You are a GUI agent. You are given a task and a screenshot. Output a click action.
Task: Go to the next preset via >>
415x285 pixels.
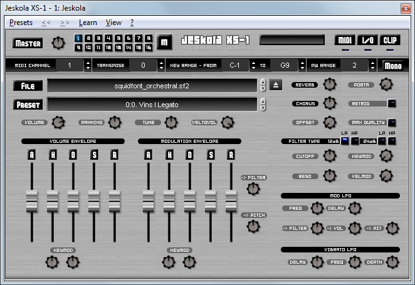tap(65, 23)
